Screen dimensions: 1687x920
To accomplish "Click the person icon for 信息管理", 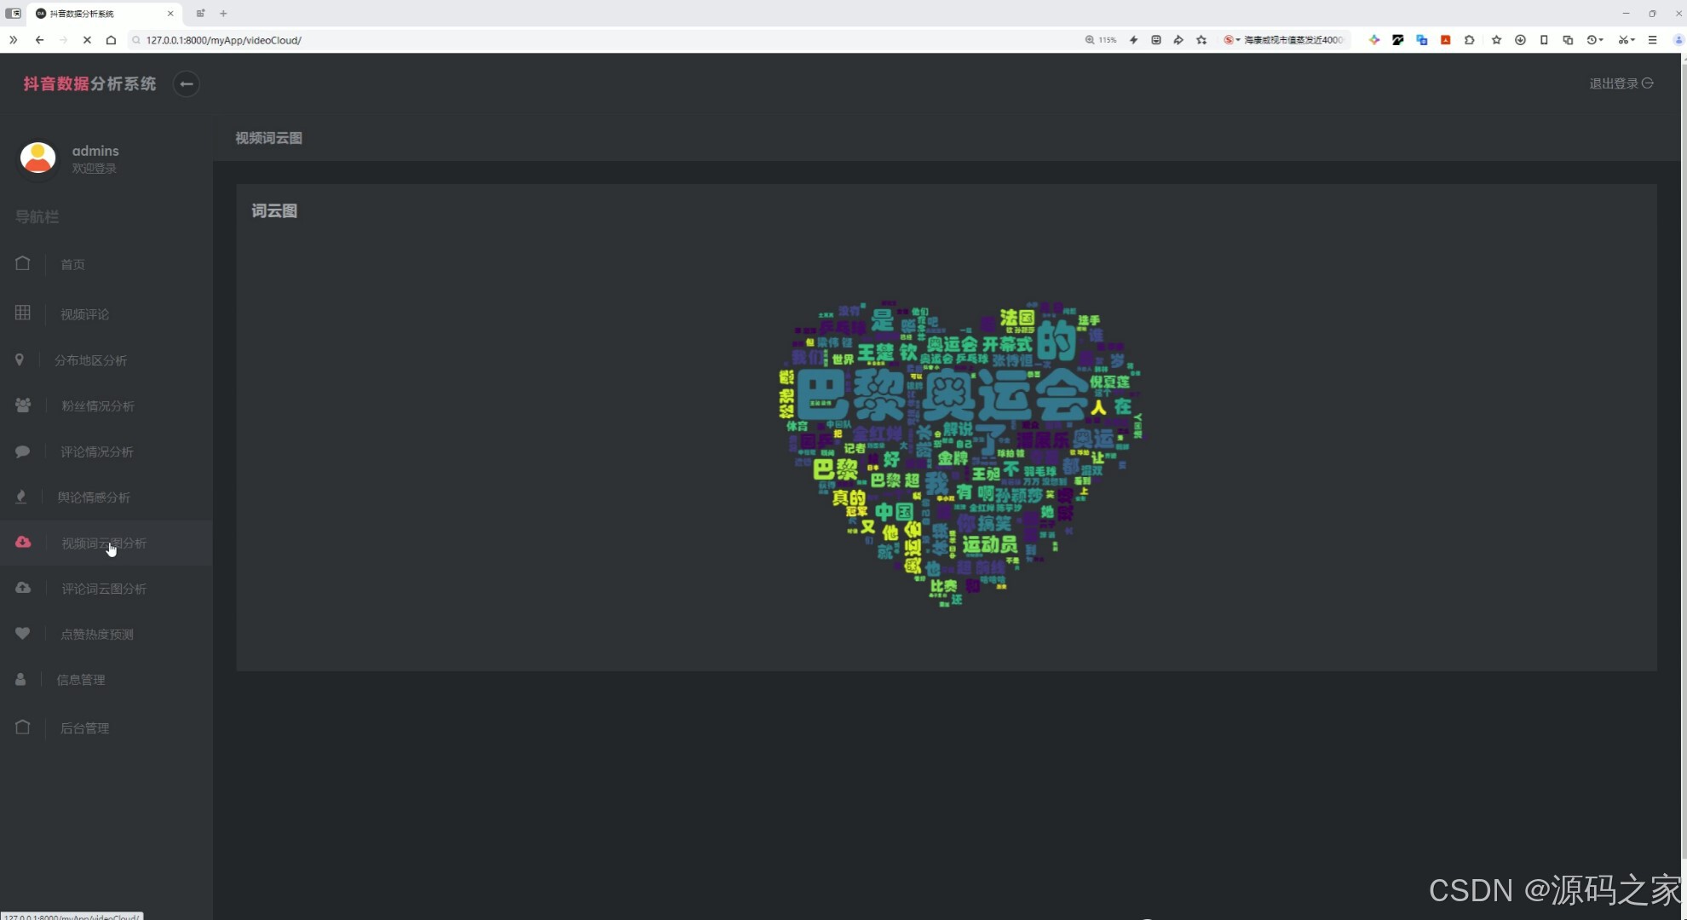I will (x=20, y=679).
